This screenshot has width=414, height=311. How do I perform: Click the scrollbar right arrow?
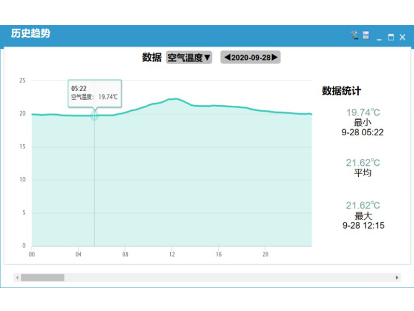coord(397,278)
